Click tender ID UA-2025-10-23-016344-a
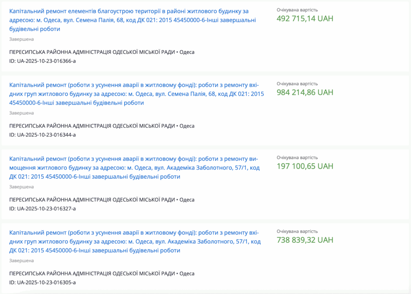Viewport: 411px width, 294px height. (x=42, y=135)
